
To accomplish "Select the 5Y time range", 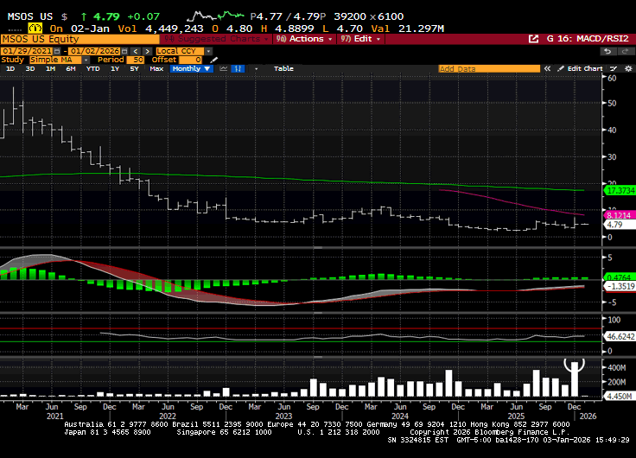I will click(134, 68).
